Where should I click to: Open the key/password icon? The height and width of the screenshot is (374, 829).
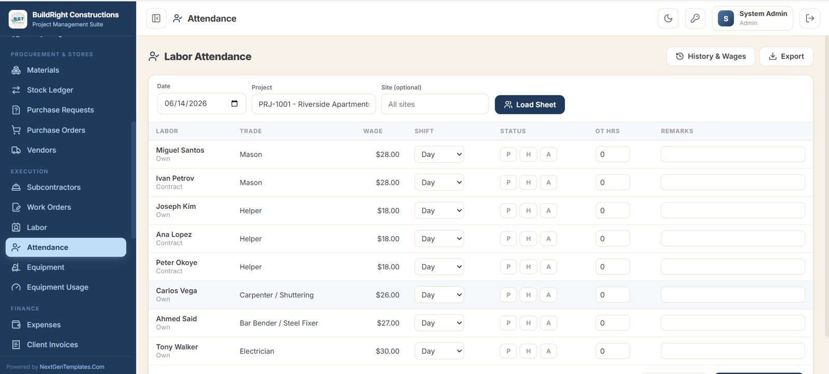pyautogui.click(x=695, y=19)
